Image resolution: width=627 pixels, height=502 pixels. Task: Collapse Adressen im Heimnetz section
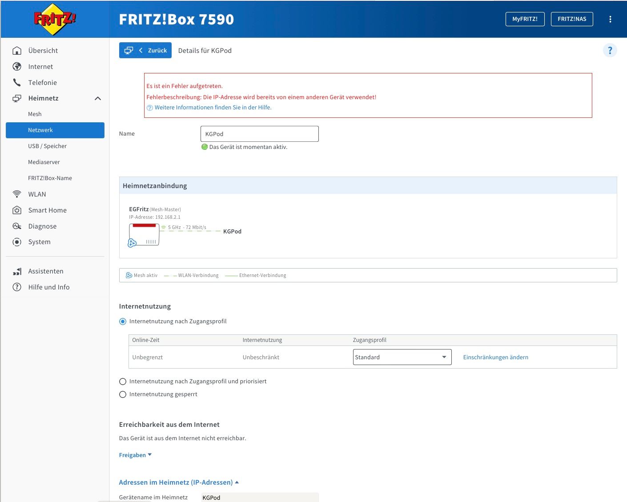click(x=179, y=482)
